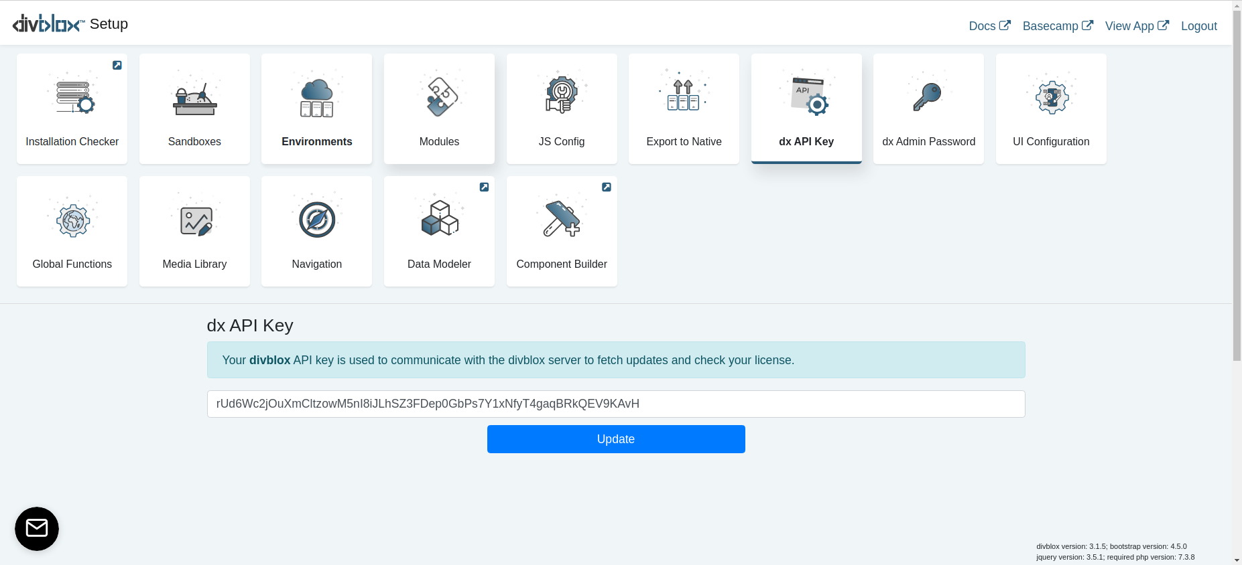The image size is (1242, 565).
Task: Select the Environments label
Action: 317,142
